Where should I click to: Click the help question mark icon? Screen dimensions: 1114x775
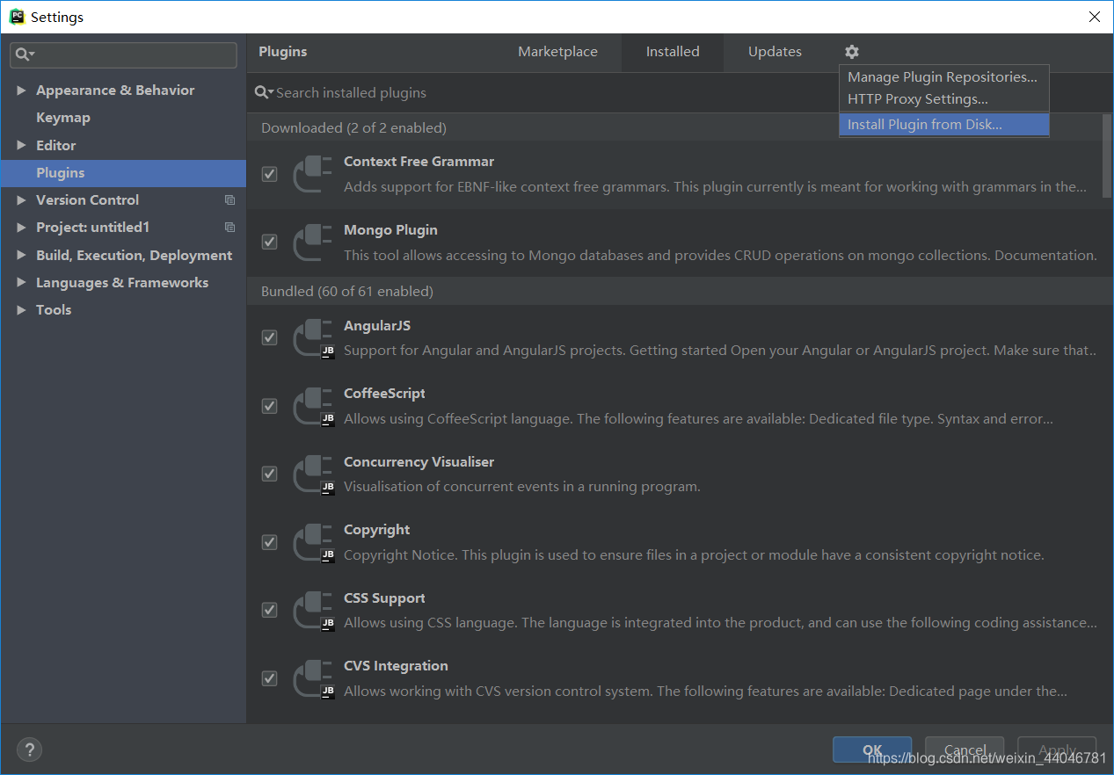tap(29, 750)
